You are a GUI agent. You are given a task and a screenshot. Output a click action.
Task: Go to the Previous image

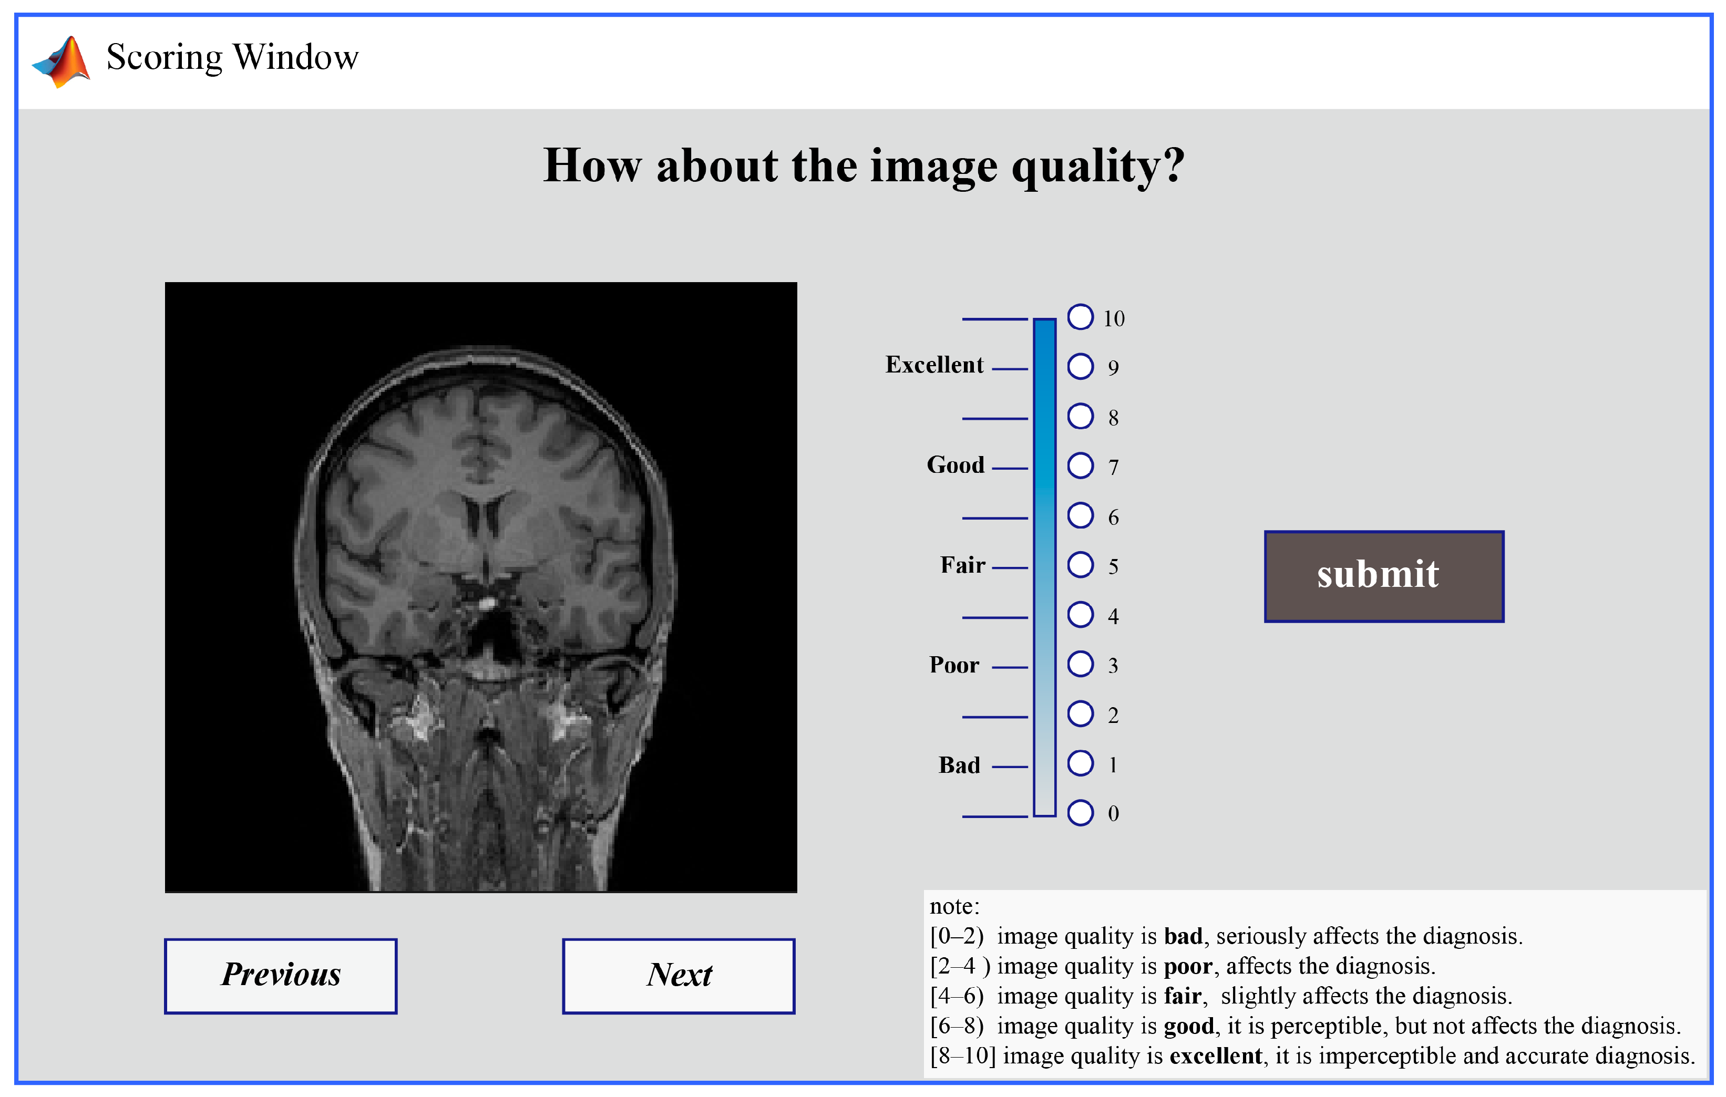point(280,976)
